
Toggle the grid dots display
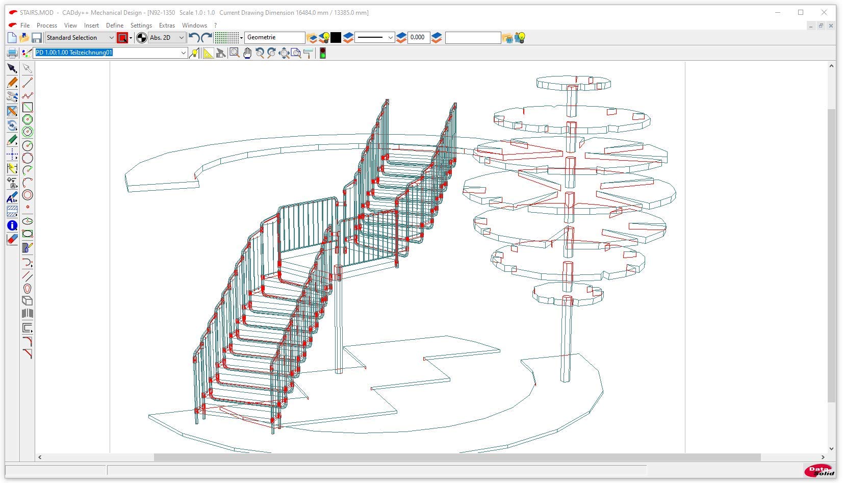coord(226,38)
